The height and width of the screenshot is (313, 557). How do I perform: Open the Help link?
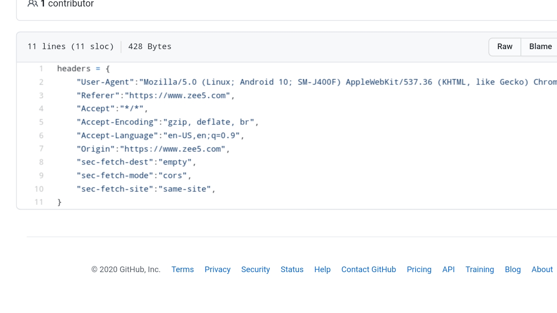point(322,270)
